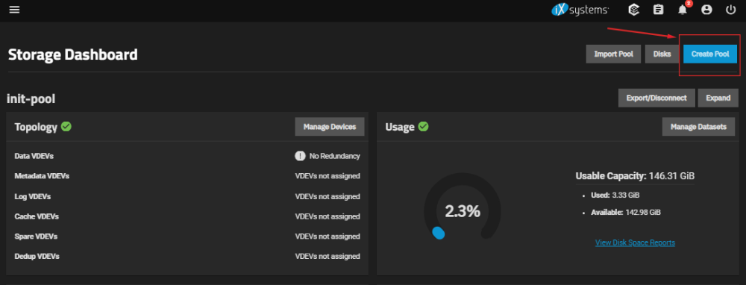Click the iXsystems logo
The width and height of the screenshot is (746, 285).
point(580,10)
